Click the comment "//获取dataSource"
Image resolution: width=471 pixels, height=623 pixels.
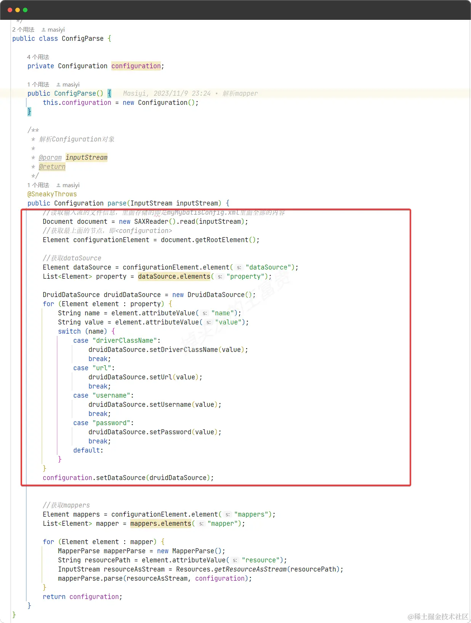(72, 258)
